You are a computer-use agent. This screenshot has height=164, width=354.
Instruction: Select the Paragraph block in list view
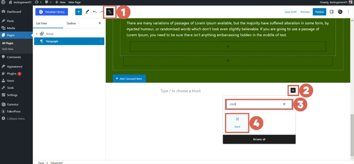[69, 41]
